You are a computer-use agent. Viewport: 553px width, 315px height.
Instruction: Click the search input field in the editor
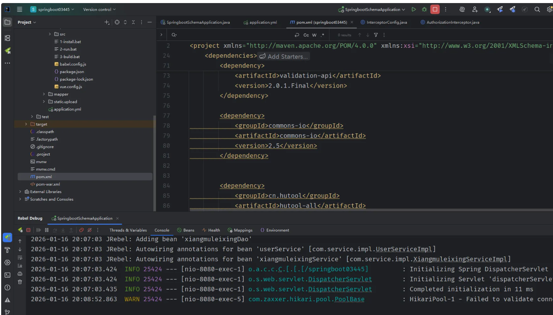pos(230,35)
